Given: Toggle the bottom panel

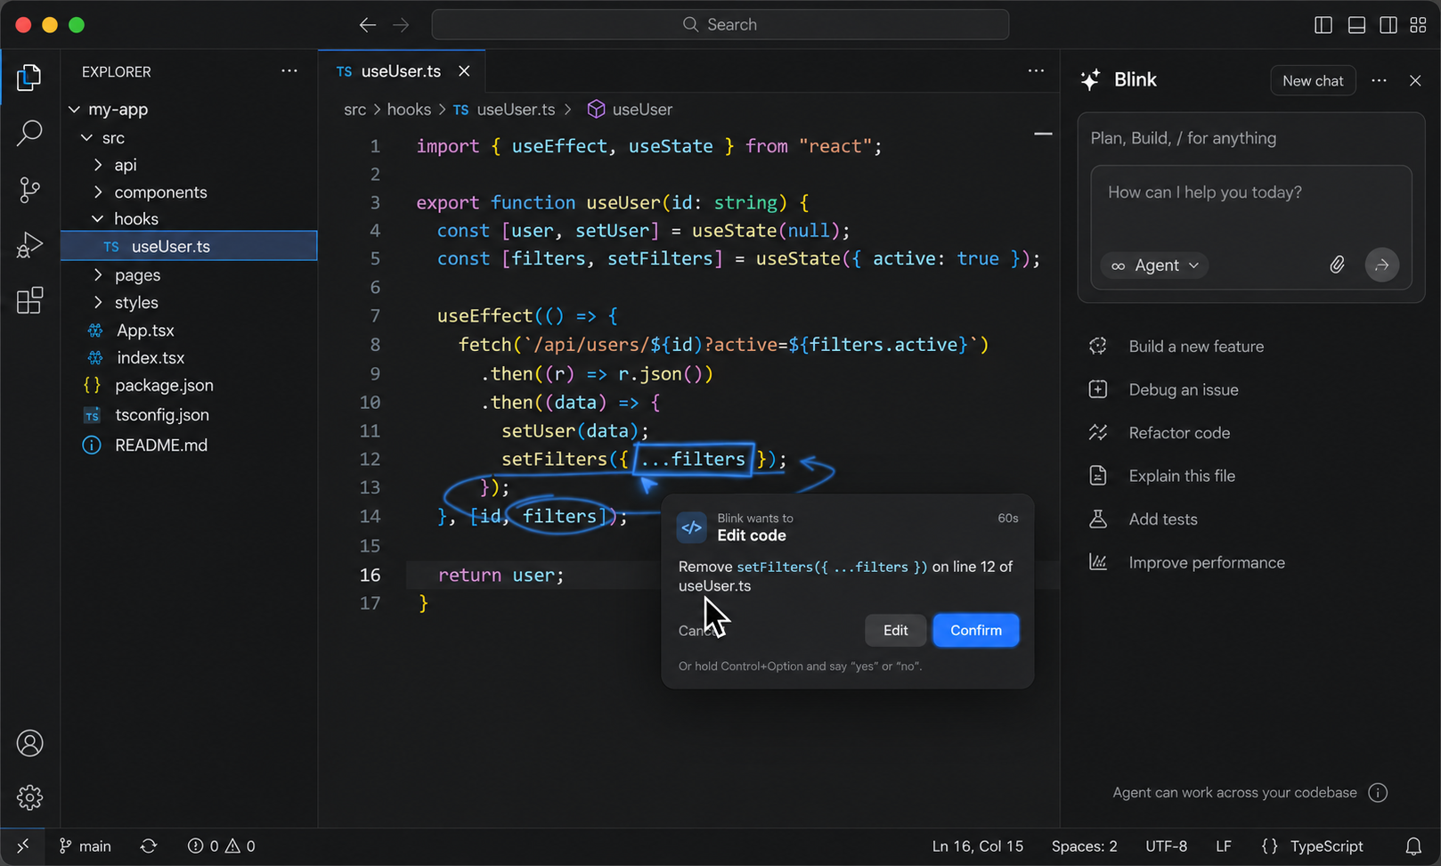Looking at the screenshot, I should click(1356, 25).
